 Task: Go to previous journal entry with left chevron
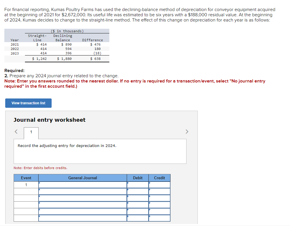pos(16,132)
